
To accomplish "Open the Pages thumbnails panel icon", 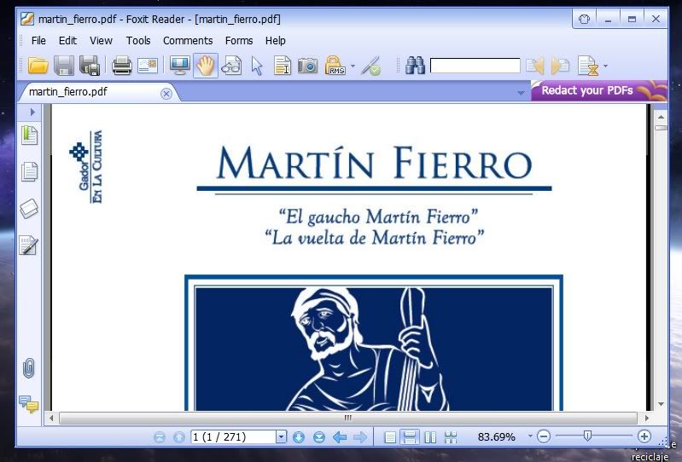I will [29, 171].
